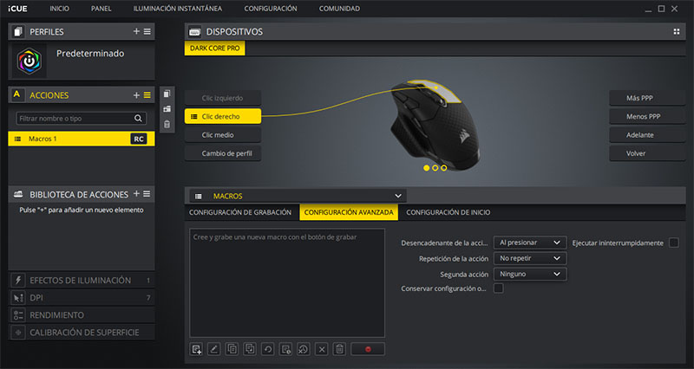The image size is (694, 369).
Task: Expand the DPI section
Action: [x=82, y=297]
